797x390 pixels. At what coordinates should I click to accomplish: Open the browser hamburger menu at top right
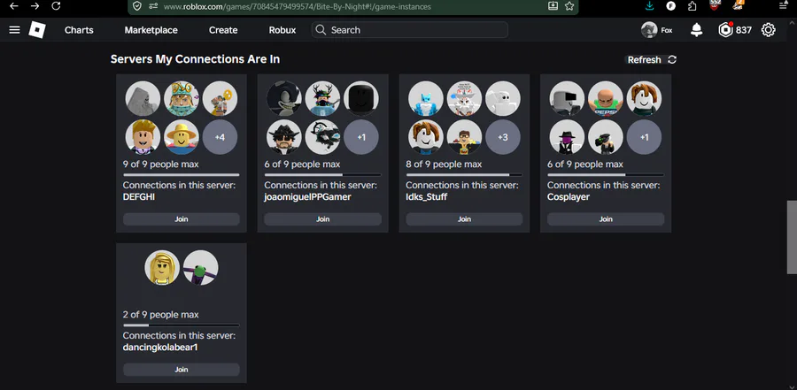pos(783,6)
